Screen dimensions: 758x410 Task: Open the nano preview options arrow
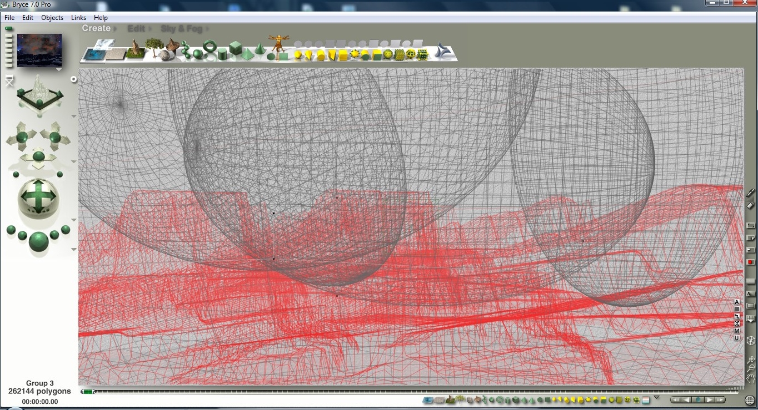pos(59,70)
